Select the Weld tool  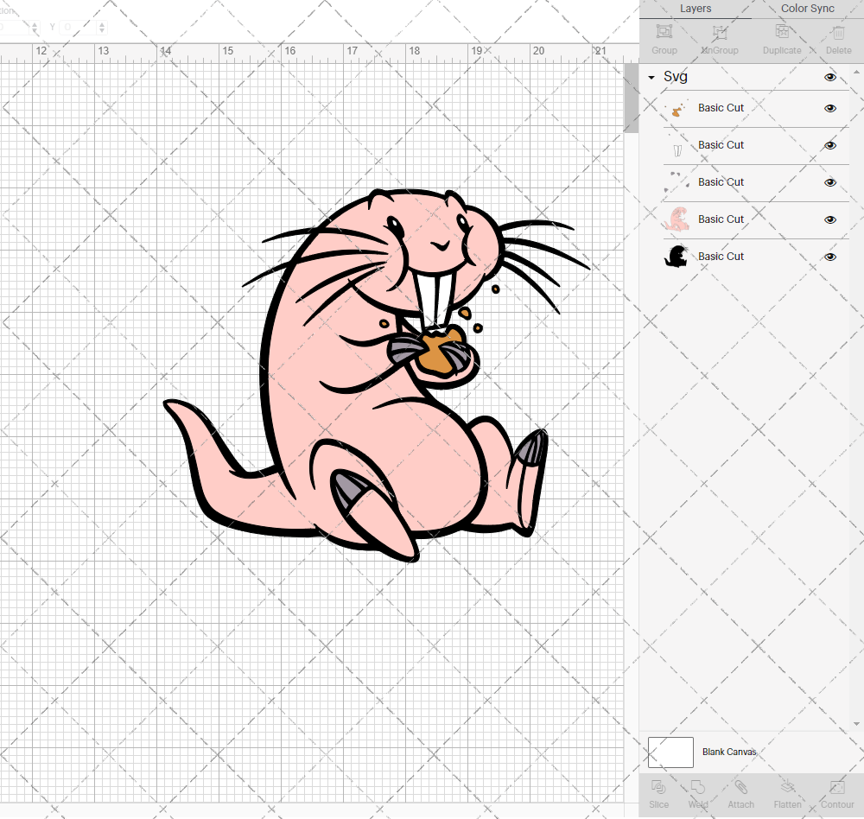697,795
